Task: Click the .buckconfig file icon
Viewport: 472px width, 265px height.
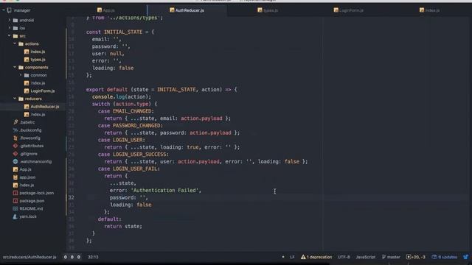Action: click(15, 130)
